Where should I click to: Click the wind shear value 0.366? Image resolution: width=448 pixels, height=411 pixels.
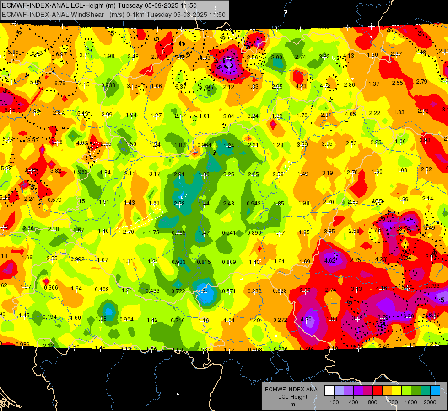(51, 288)
